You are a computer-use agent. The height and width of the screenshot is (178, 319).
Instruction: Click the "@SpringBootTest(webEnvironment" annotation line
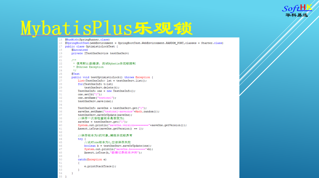(x=144, y=43)
